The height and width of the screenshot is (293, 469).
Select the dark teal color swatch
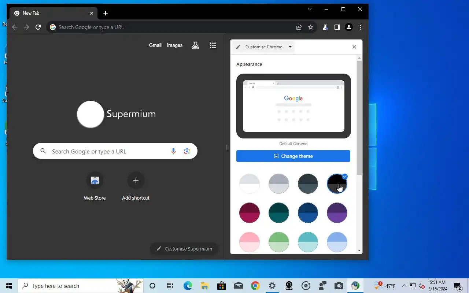(279, 213)
